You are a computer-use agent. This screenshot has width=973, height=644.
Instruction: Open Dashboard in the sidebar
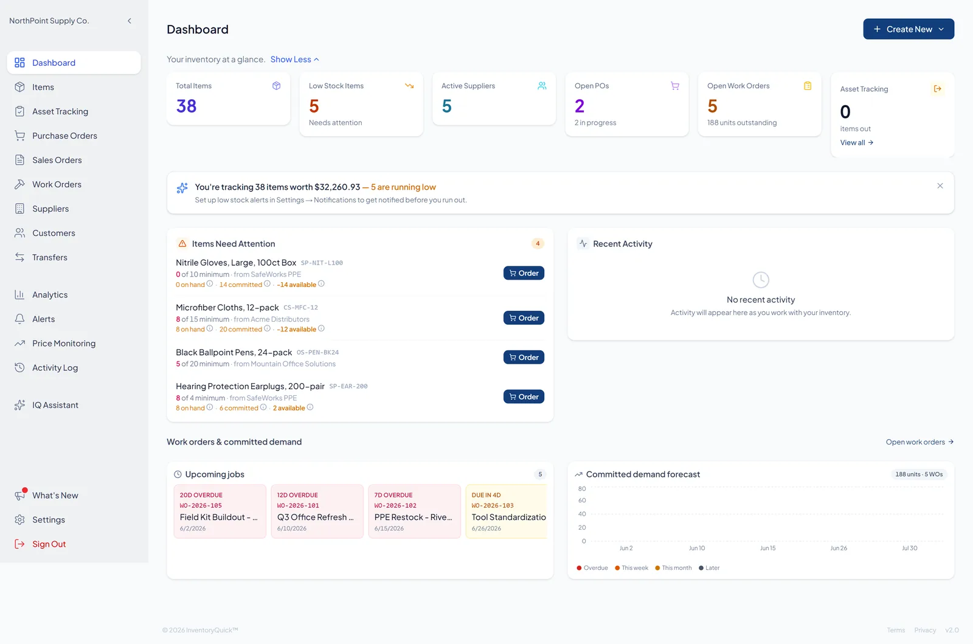(74, 63)
